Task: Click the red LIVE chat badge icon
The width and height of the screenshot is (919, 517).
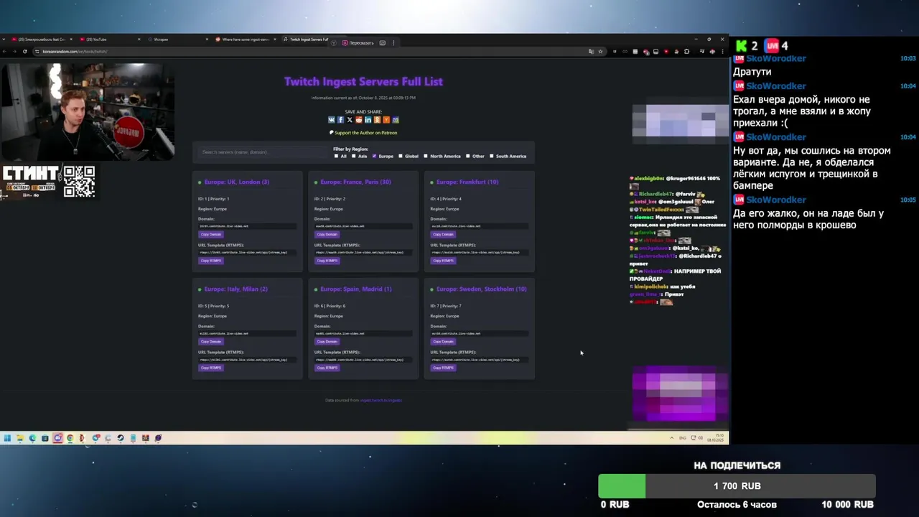Action: click(771, 45)
